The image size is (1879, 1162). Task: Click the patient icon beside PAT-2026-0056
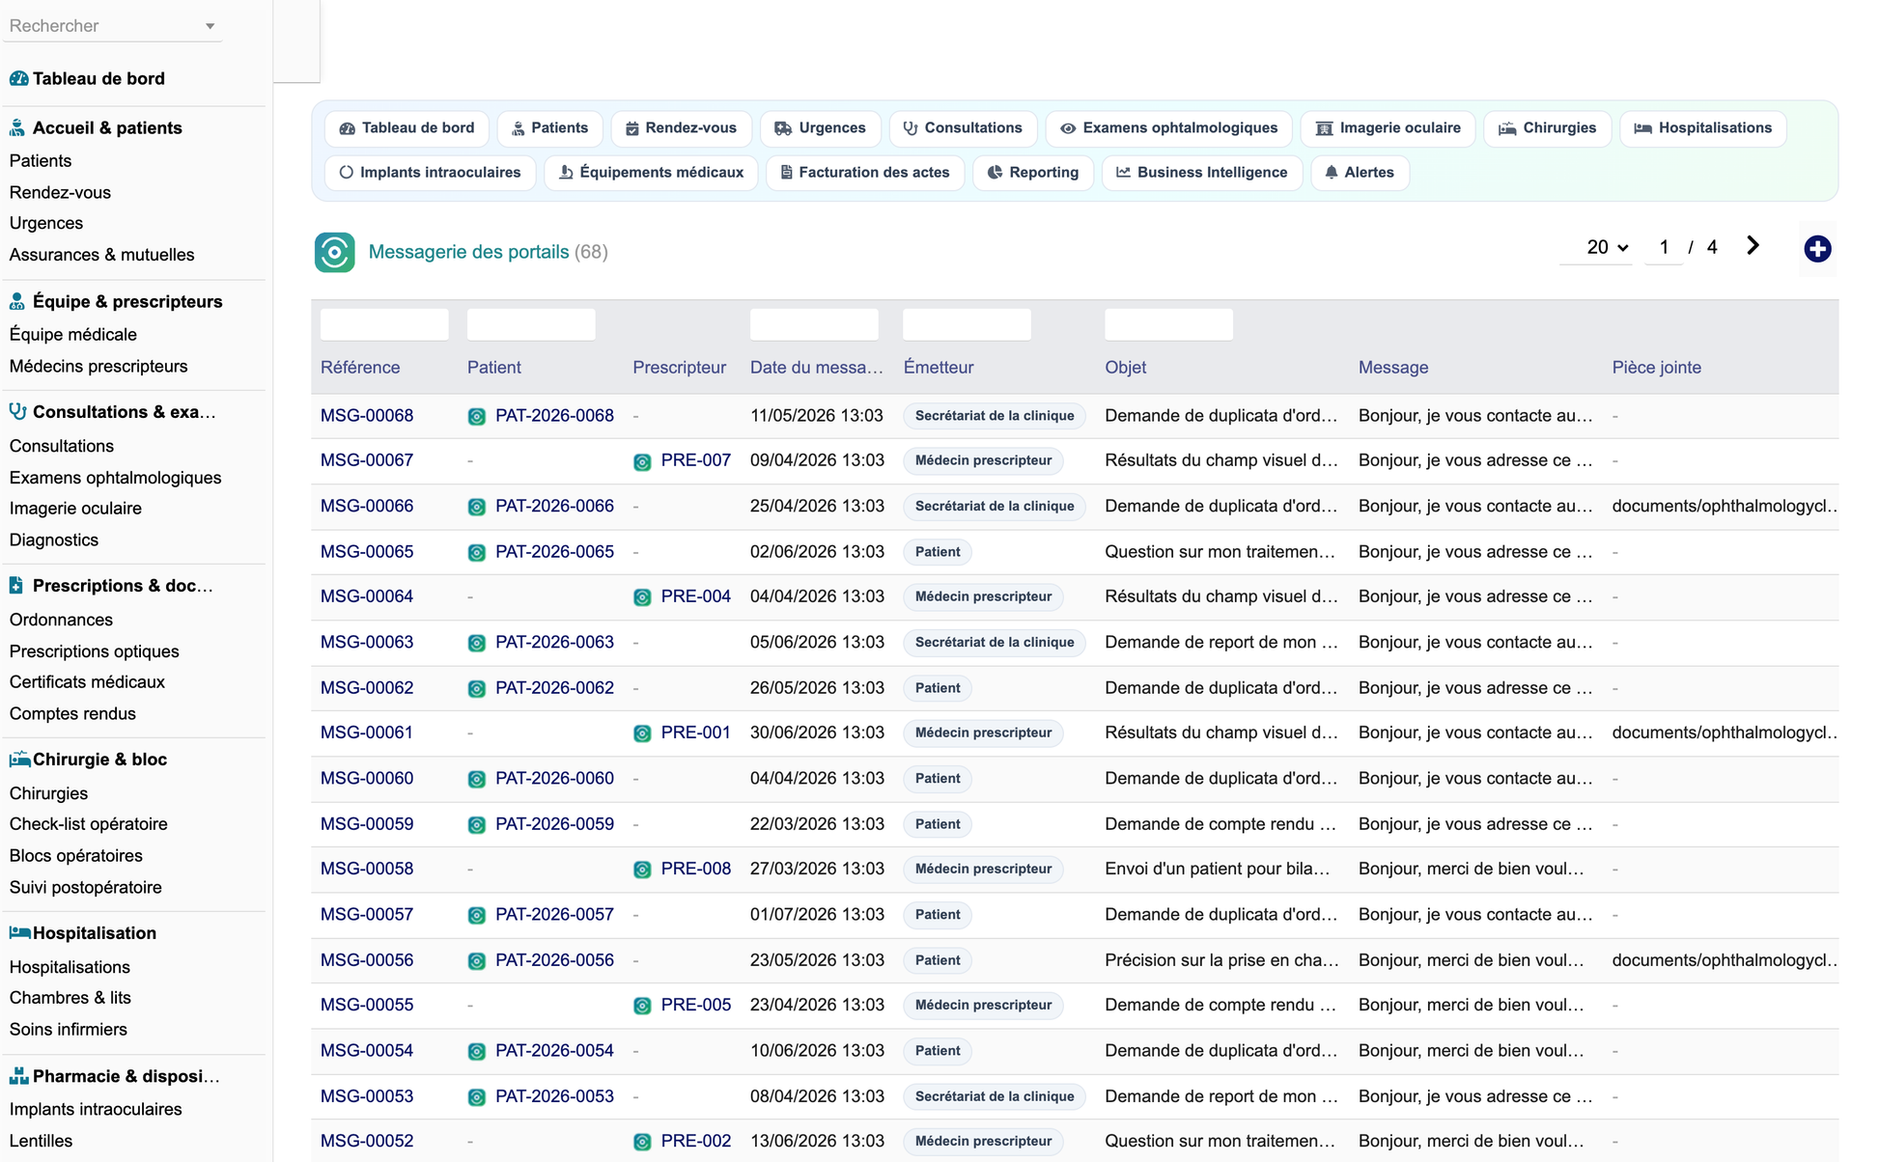click(x=477, y=961)
